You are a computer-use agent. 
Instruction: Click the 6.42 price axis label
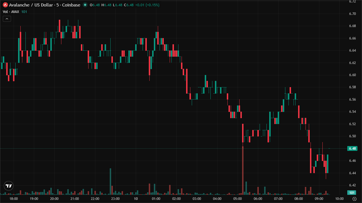[352, 185]
